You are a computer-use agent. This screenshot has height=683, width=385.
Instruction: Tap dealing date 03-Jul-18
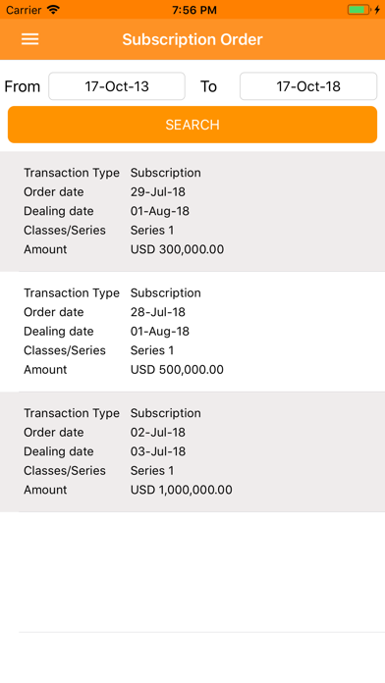[x=158, y=451]
